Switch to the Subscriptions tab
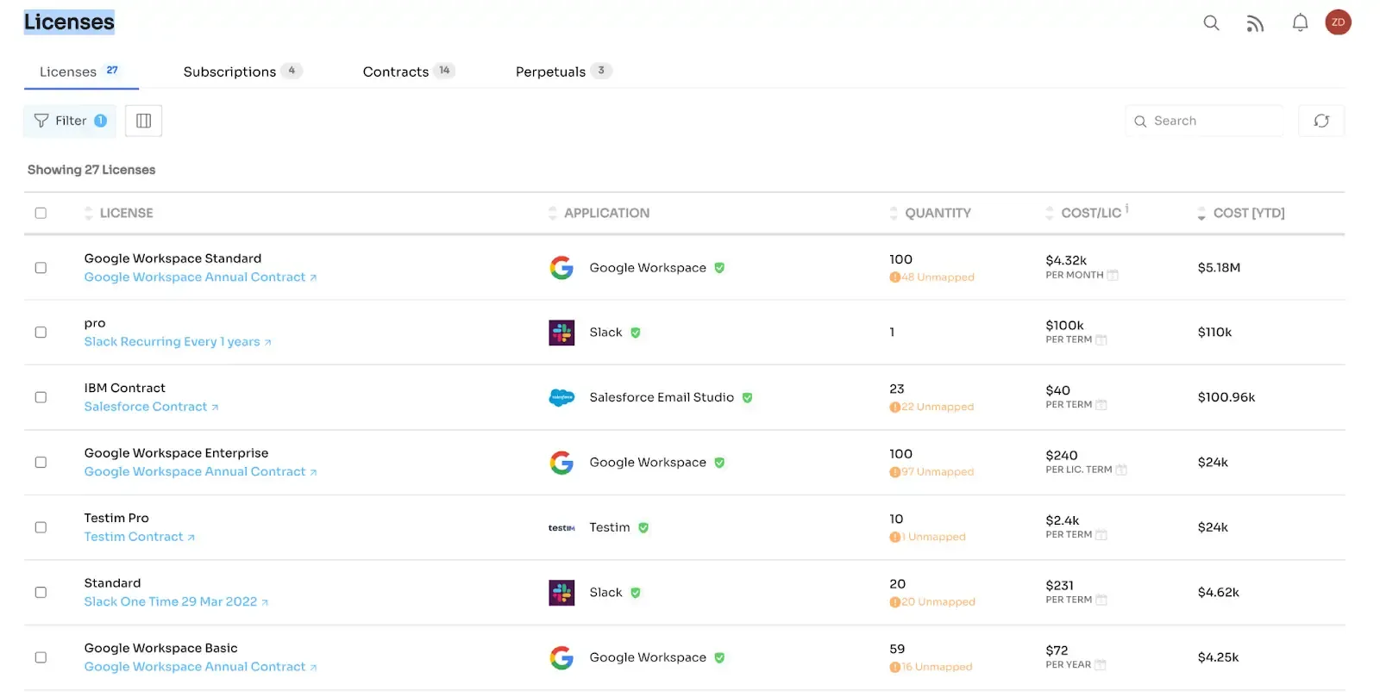The height and width of the screenshot is (697, 1380). pos(241,72)
